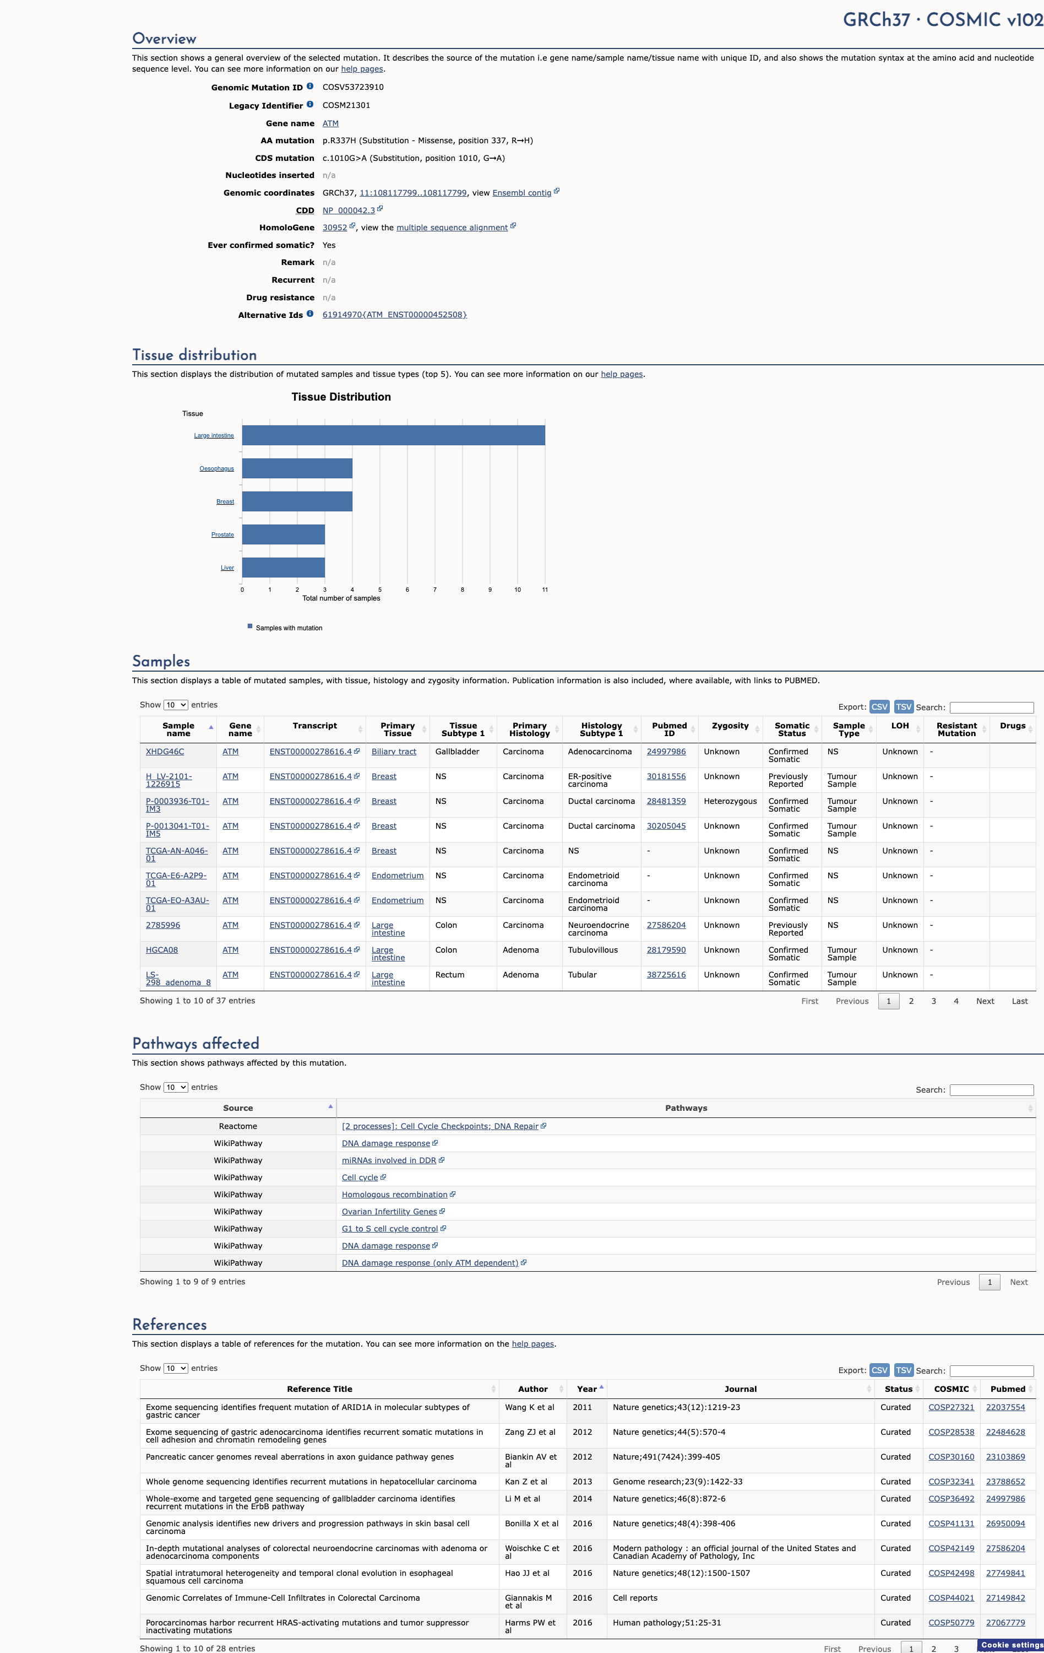Go to Next page of Samples table
1044x1653 pixels.
[x=985, y=1002]
